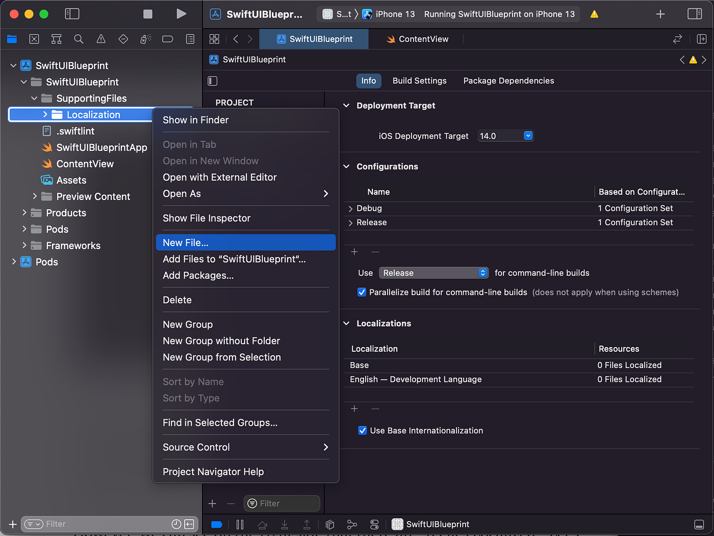Screen dimensions: 714x536
Task: Open the Project navigator folder icon
Action: 12,39
